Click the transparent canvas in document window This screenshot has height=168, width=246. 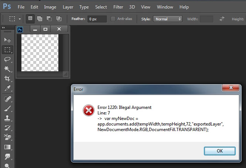[40, 53]
